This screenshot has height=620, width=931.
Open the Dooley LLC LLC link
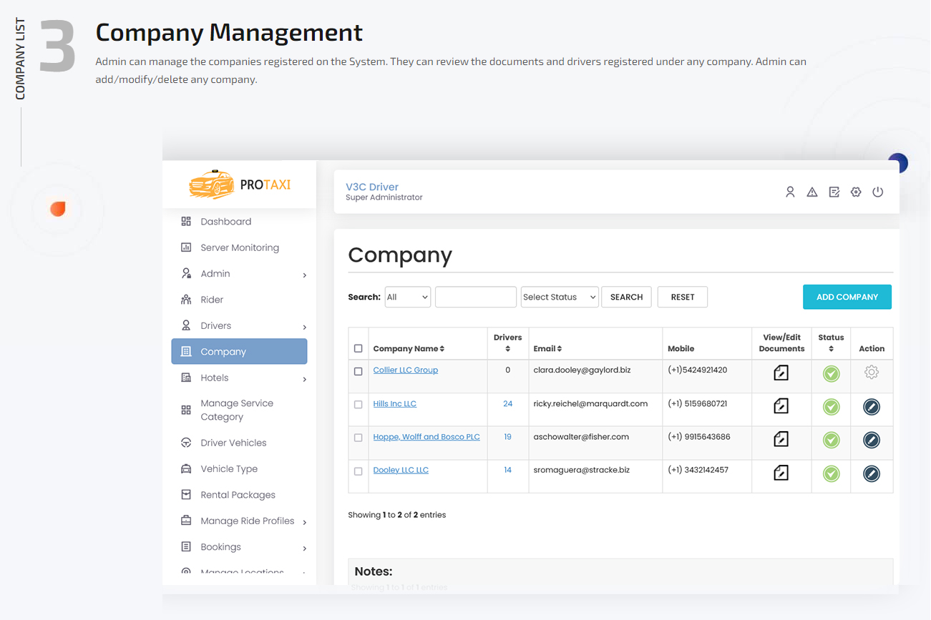[x=401, y=471]
